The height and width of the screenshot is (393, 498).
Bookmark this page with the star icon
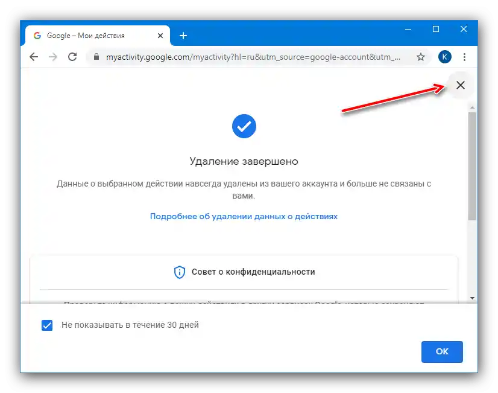pos(420,57)
